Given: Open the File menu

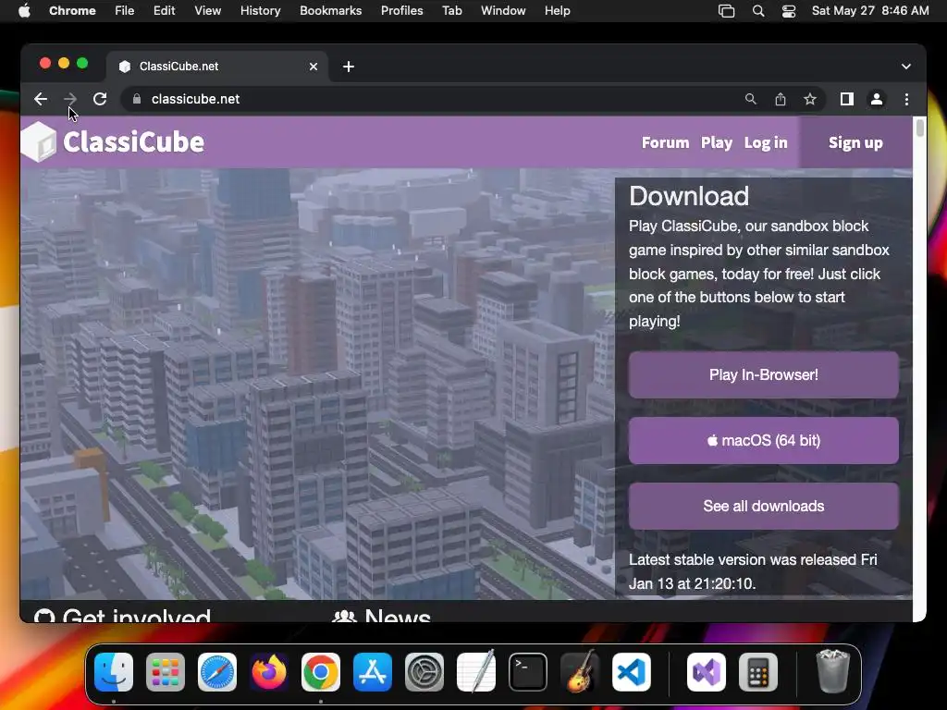Looking at the screenshot, I should pos(125,11).
